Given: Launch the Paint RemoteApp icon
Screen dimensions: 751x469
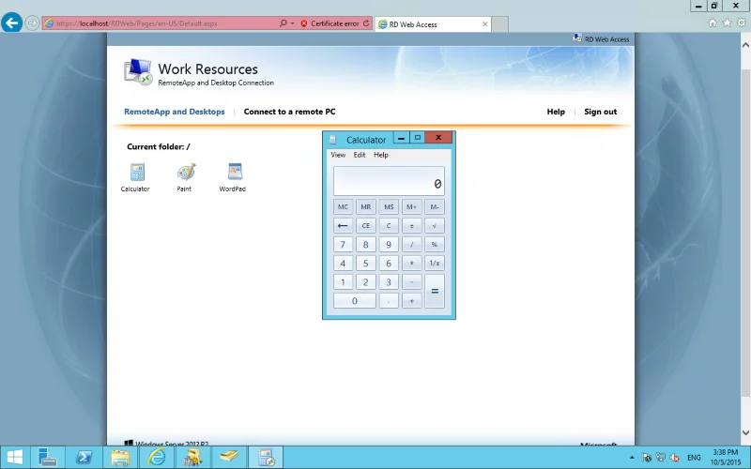Looking at the screenshot, I should coord(186,173).
